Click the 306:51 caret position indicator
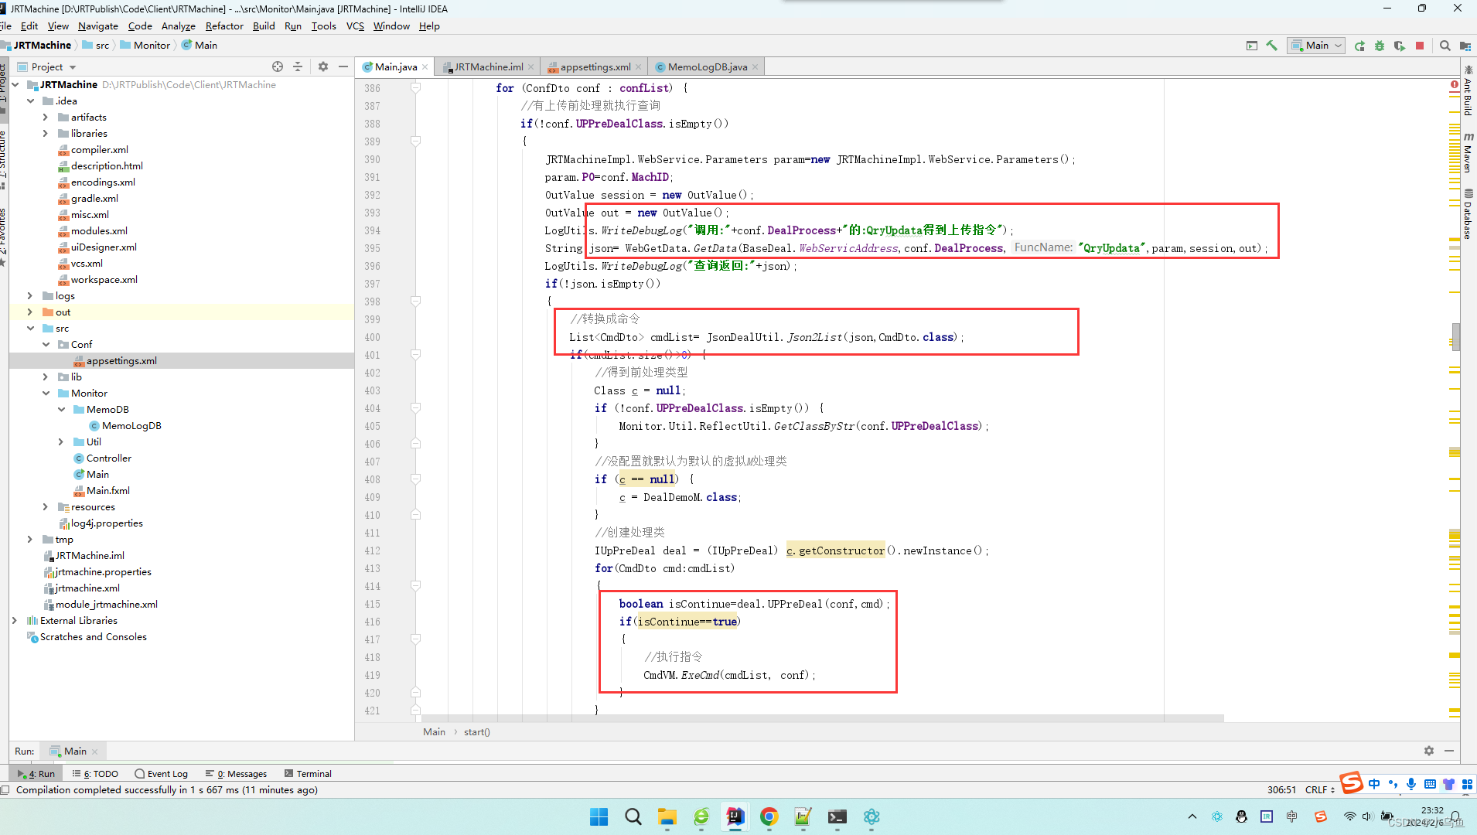The height and width of the screenshot is (835, 1477). [x=1281, y=789]
